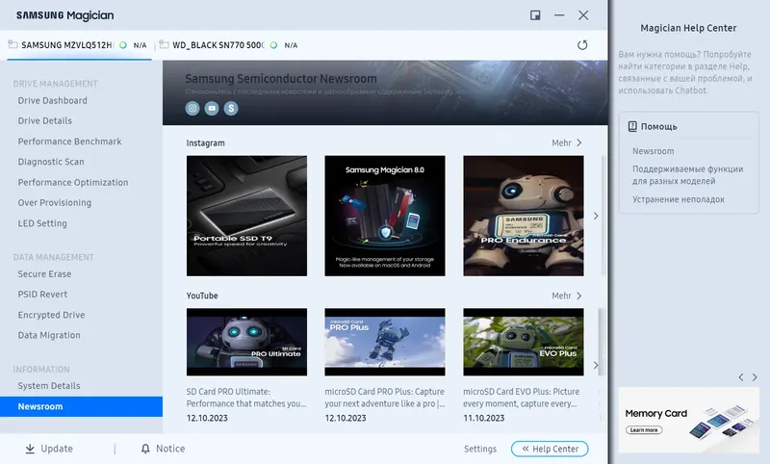Open Settings in the bottom bar
This screenshot has height=464, width=770.
click(480, 449)
